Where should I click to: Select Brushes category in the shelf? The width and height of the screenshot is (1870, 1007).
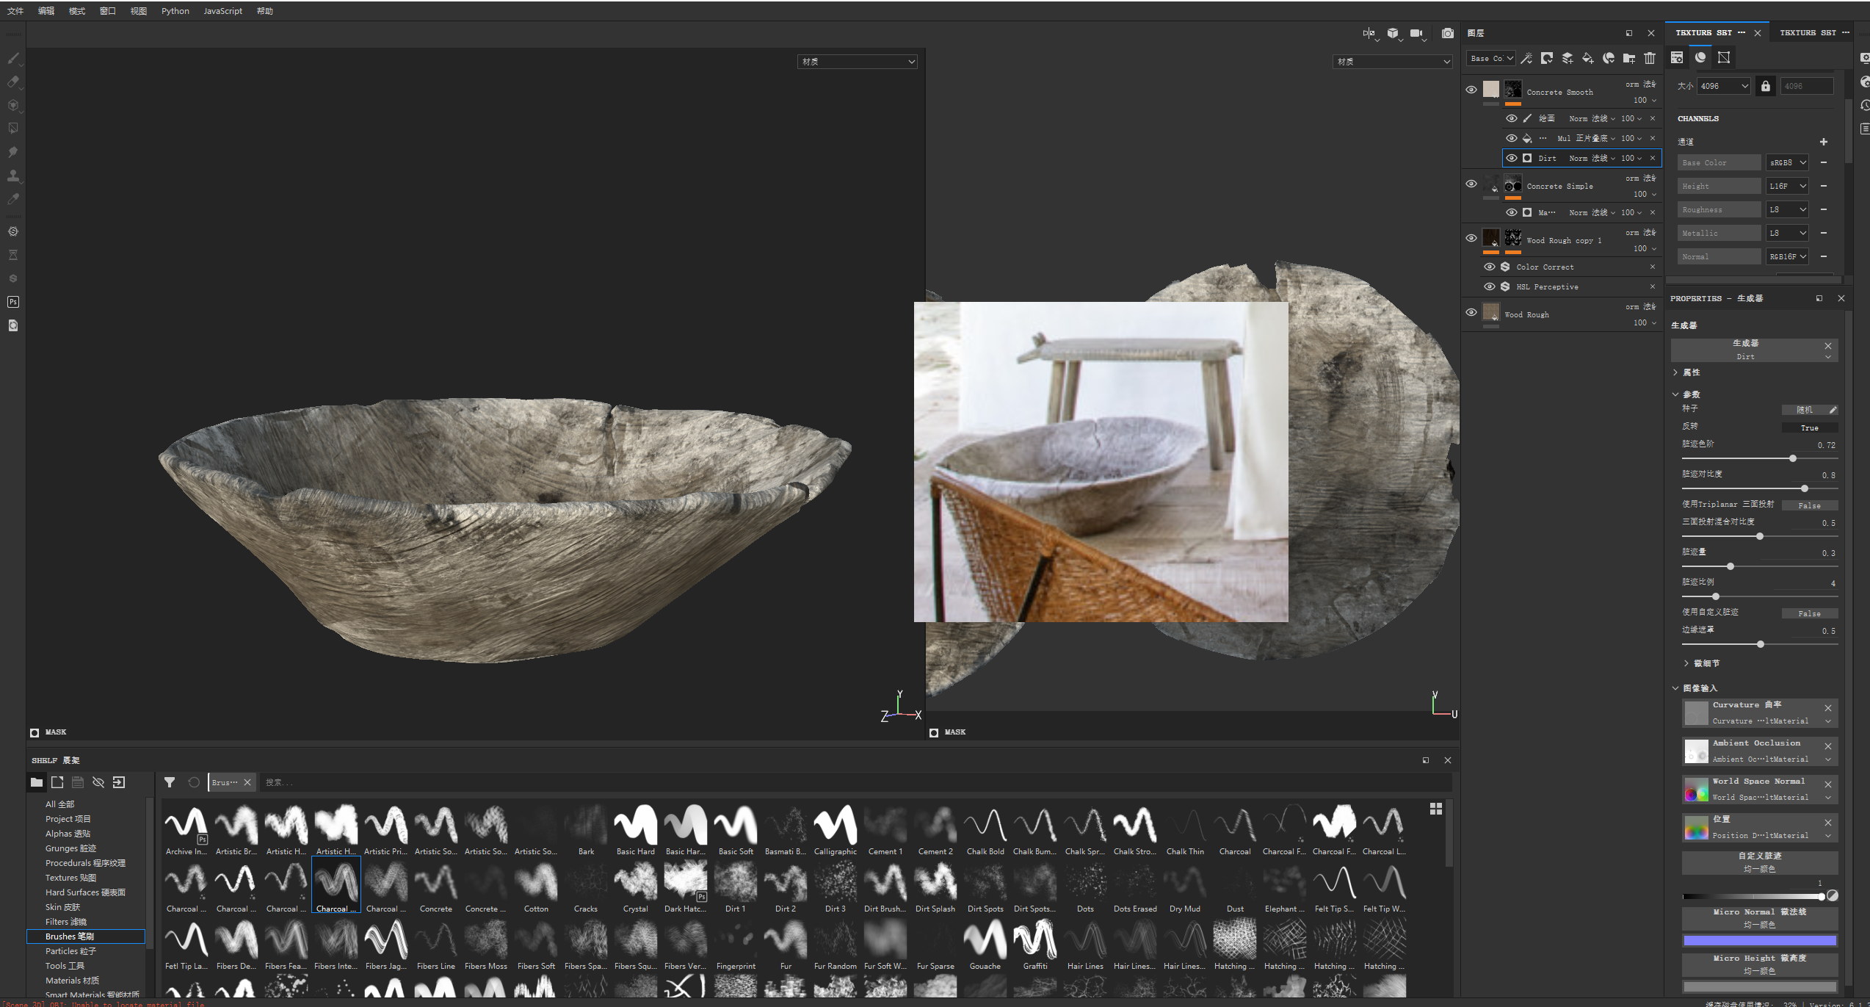[70, 936]
